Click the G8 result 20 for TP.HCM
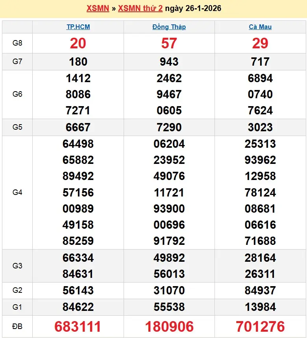 [x=78, y=43]
